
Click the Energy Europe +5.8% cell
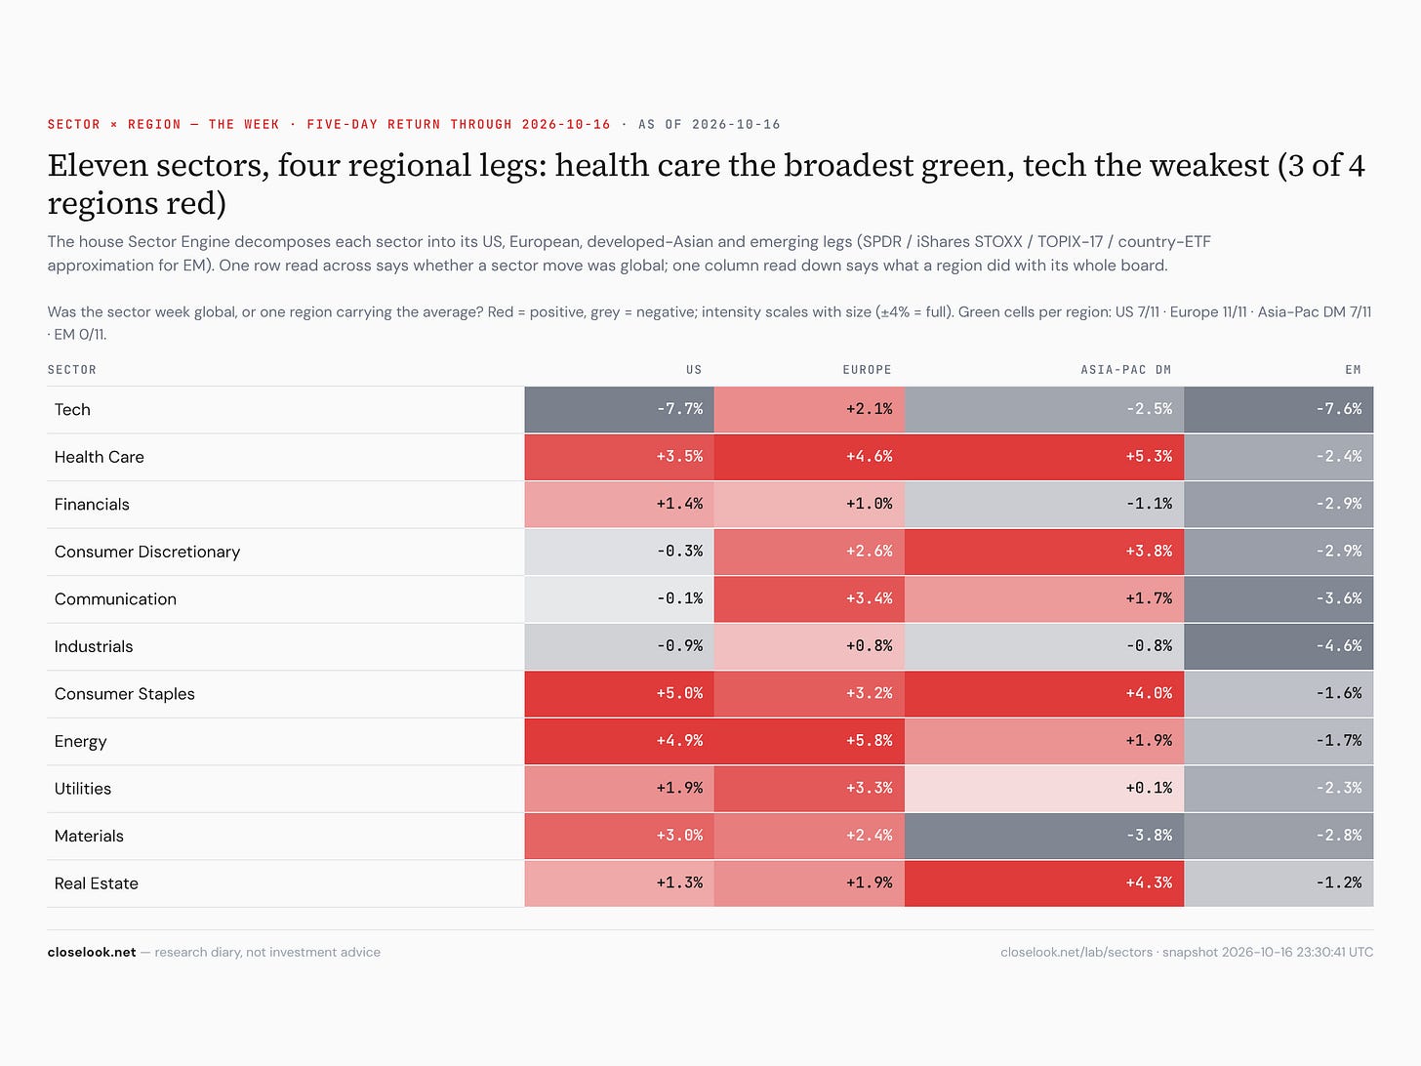809,741
